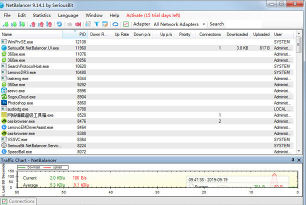The image size is (306, 205).
Task: Open filters with the blue funnel icon
Action: 96,24
